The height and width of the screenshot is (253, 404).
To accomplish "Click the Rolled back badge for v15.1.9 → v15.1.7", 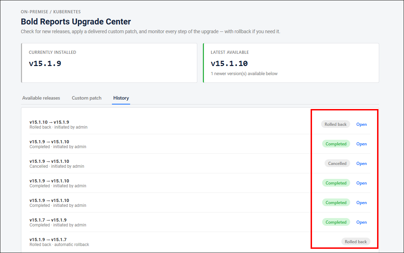I will (x=356, y=242).
